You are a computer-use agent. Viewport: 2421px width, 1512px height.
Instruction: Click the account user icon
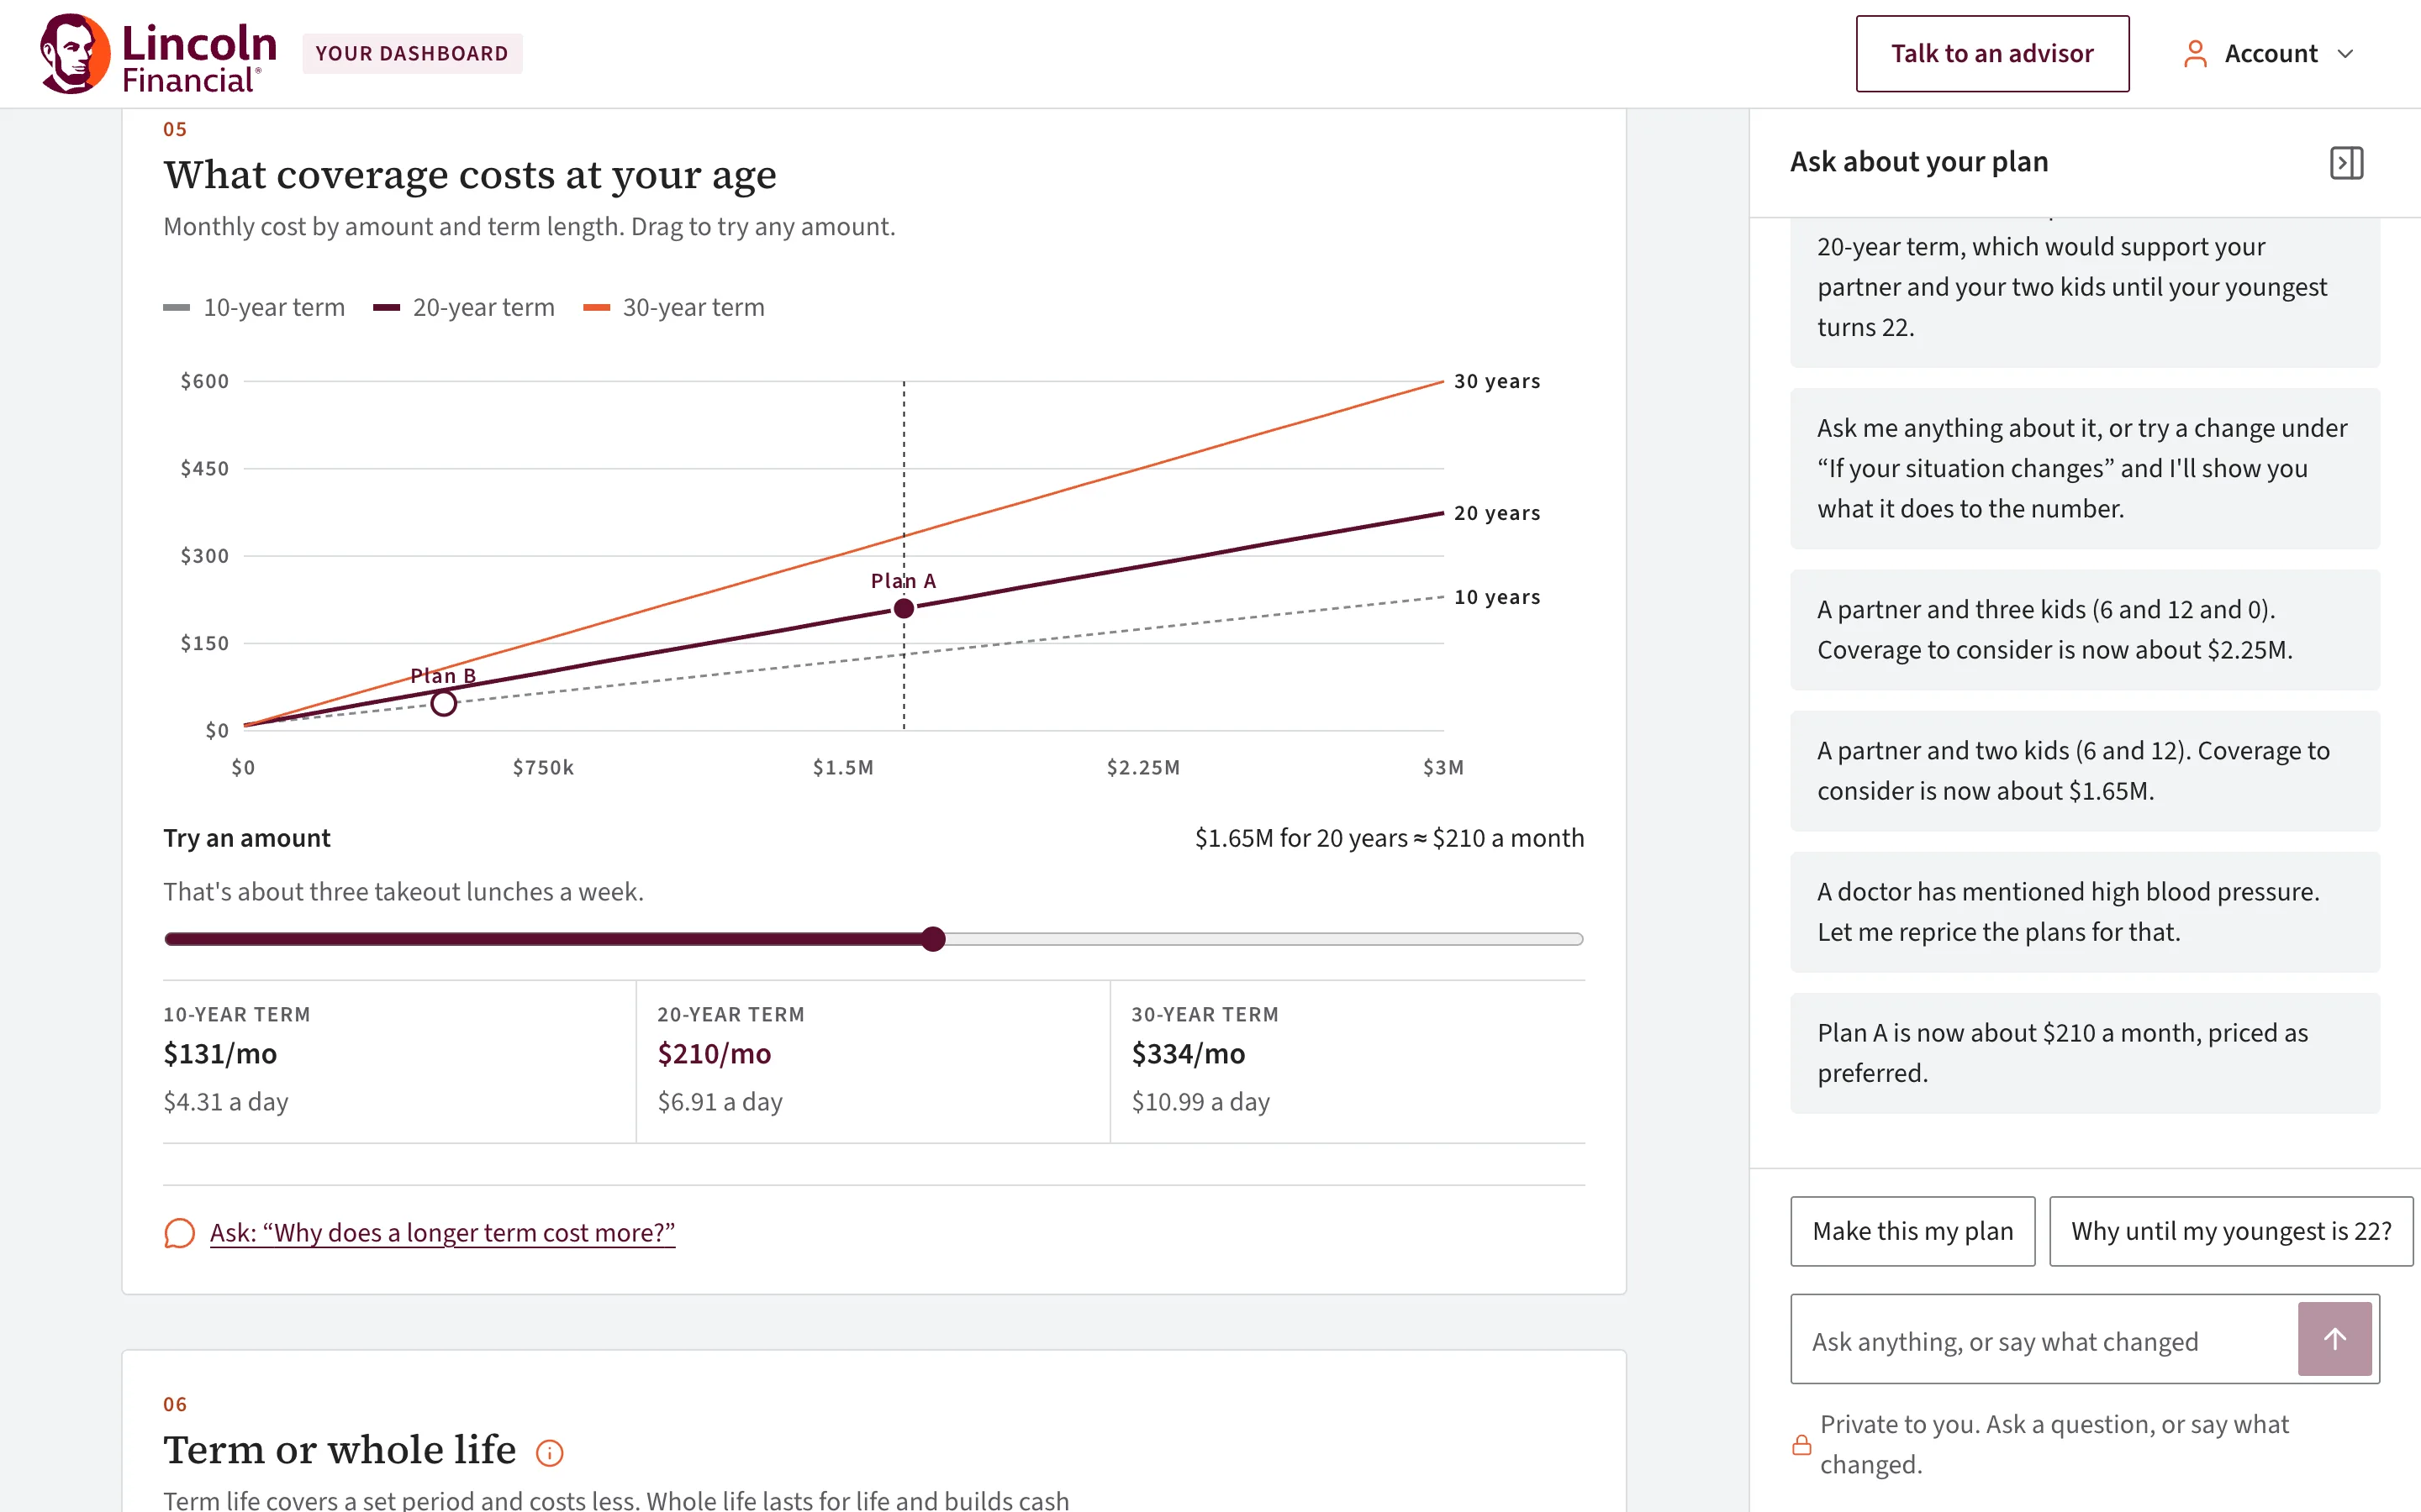2195,54
